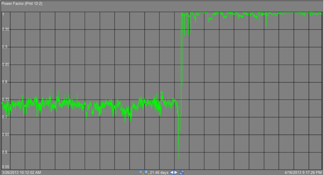Select the 3/26/2013 10:12:02 AM start timestamp
The image size is (324, 175).
coord(21,172)
